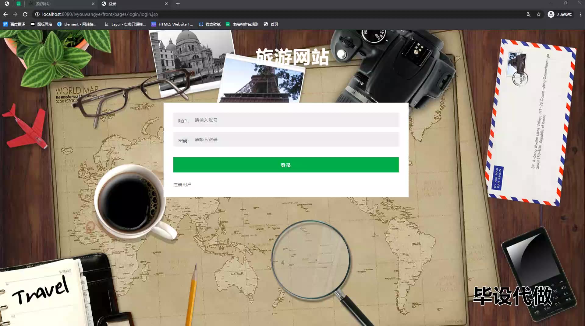The width and height of the screenshot is (585, 326).
Task: Bookmark this page with the star icon
Action: [x=539, y=14]
